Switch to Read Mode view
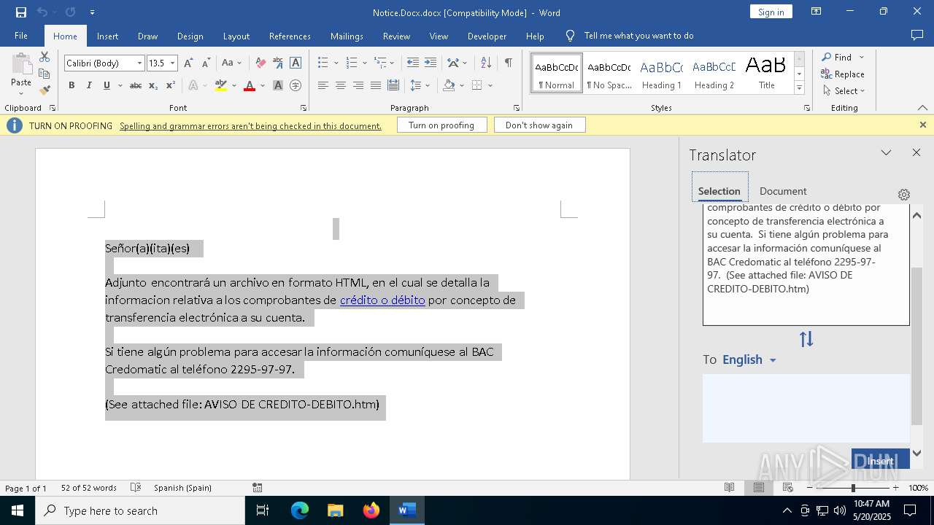 point(729,488)
